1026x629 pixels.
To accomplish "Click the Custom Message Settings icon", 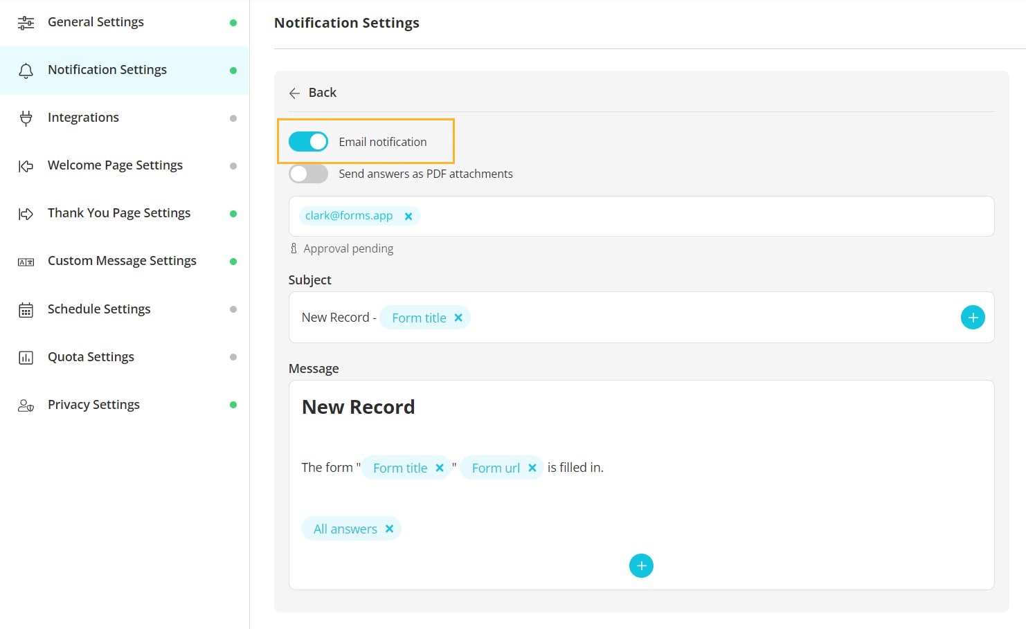I will (x=26, y=261).
